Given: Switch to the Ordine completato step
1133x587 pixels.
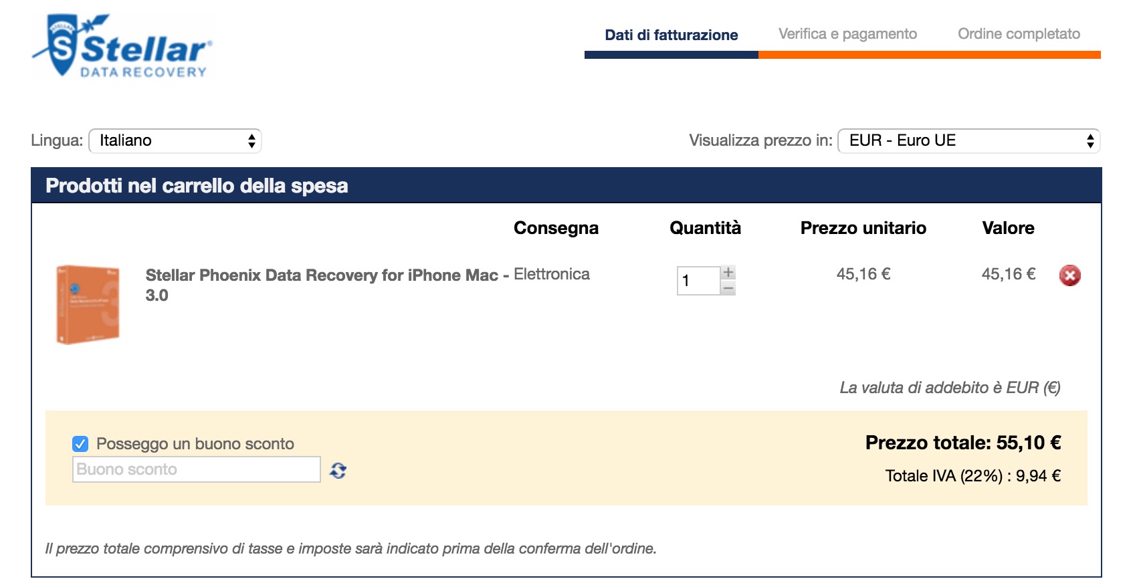Looking at the screenshot, I should [1019, 34].
